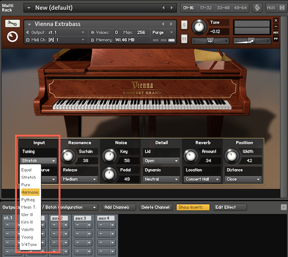Click the aux 4 channel name field

tap(106, 218)
